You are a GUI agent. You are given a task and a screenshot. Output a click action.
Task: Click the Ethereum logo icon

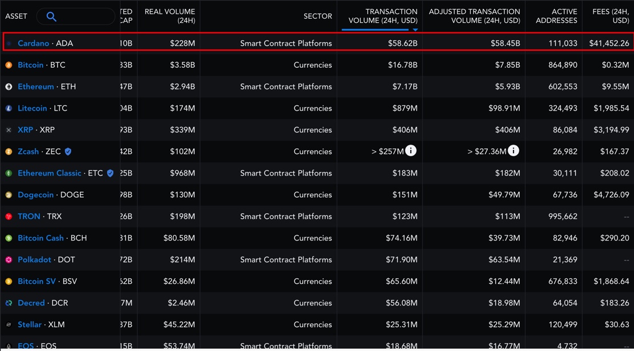(9, 87)
